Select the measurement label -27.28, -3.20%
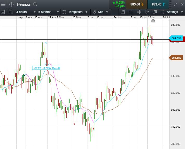The height and width of the screenshot is (149, 185). click(46, 68)
